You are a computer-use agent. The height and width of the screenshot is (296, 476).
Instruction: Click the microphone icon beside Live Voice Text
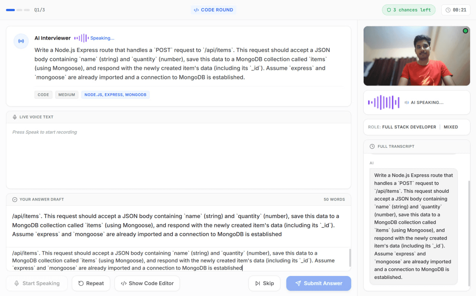click(15, 117)
